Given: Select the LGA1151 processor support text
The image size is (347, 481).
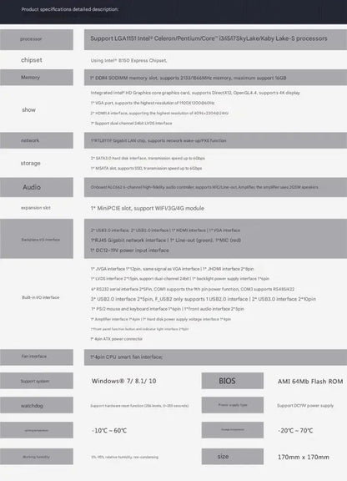Looking at the screenshot, I should 209,38.
